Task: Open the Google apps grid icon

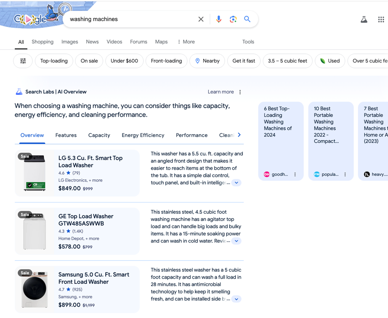Action: (x=381, y=19)
